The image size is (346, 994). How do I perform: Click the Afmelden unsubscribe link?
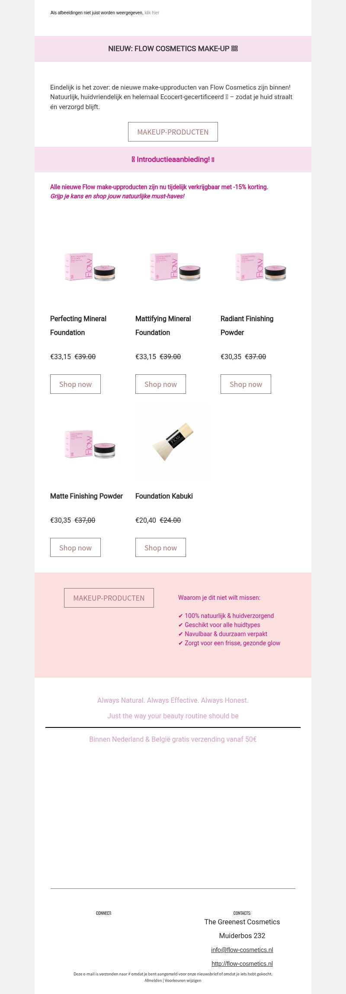pyautogui.click(x=153, y=981)
